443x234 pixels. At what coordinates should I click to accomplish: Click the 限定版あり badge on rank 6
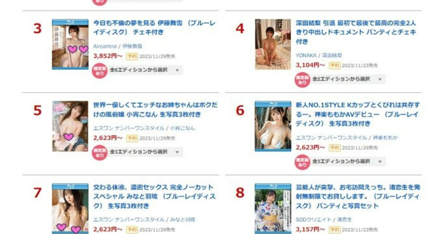(x=302, y=162)
